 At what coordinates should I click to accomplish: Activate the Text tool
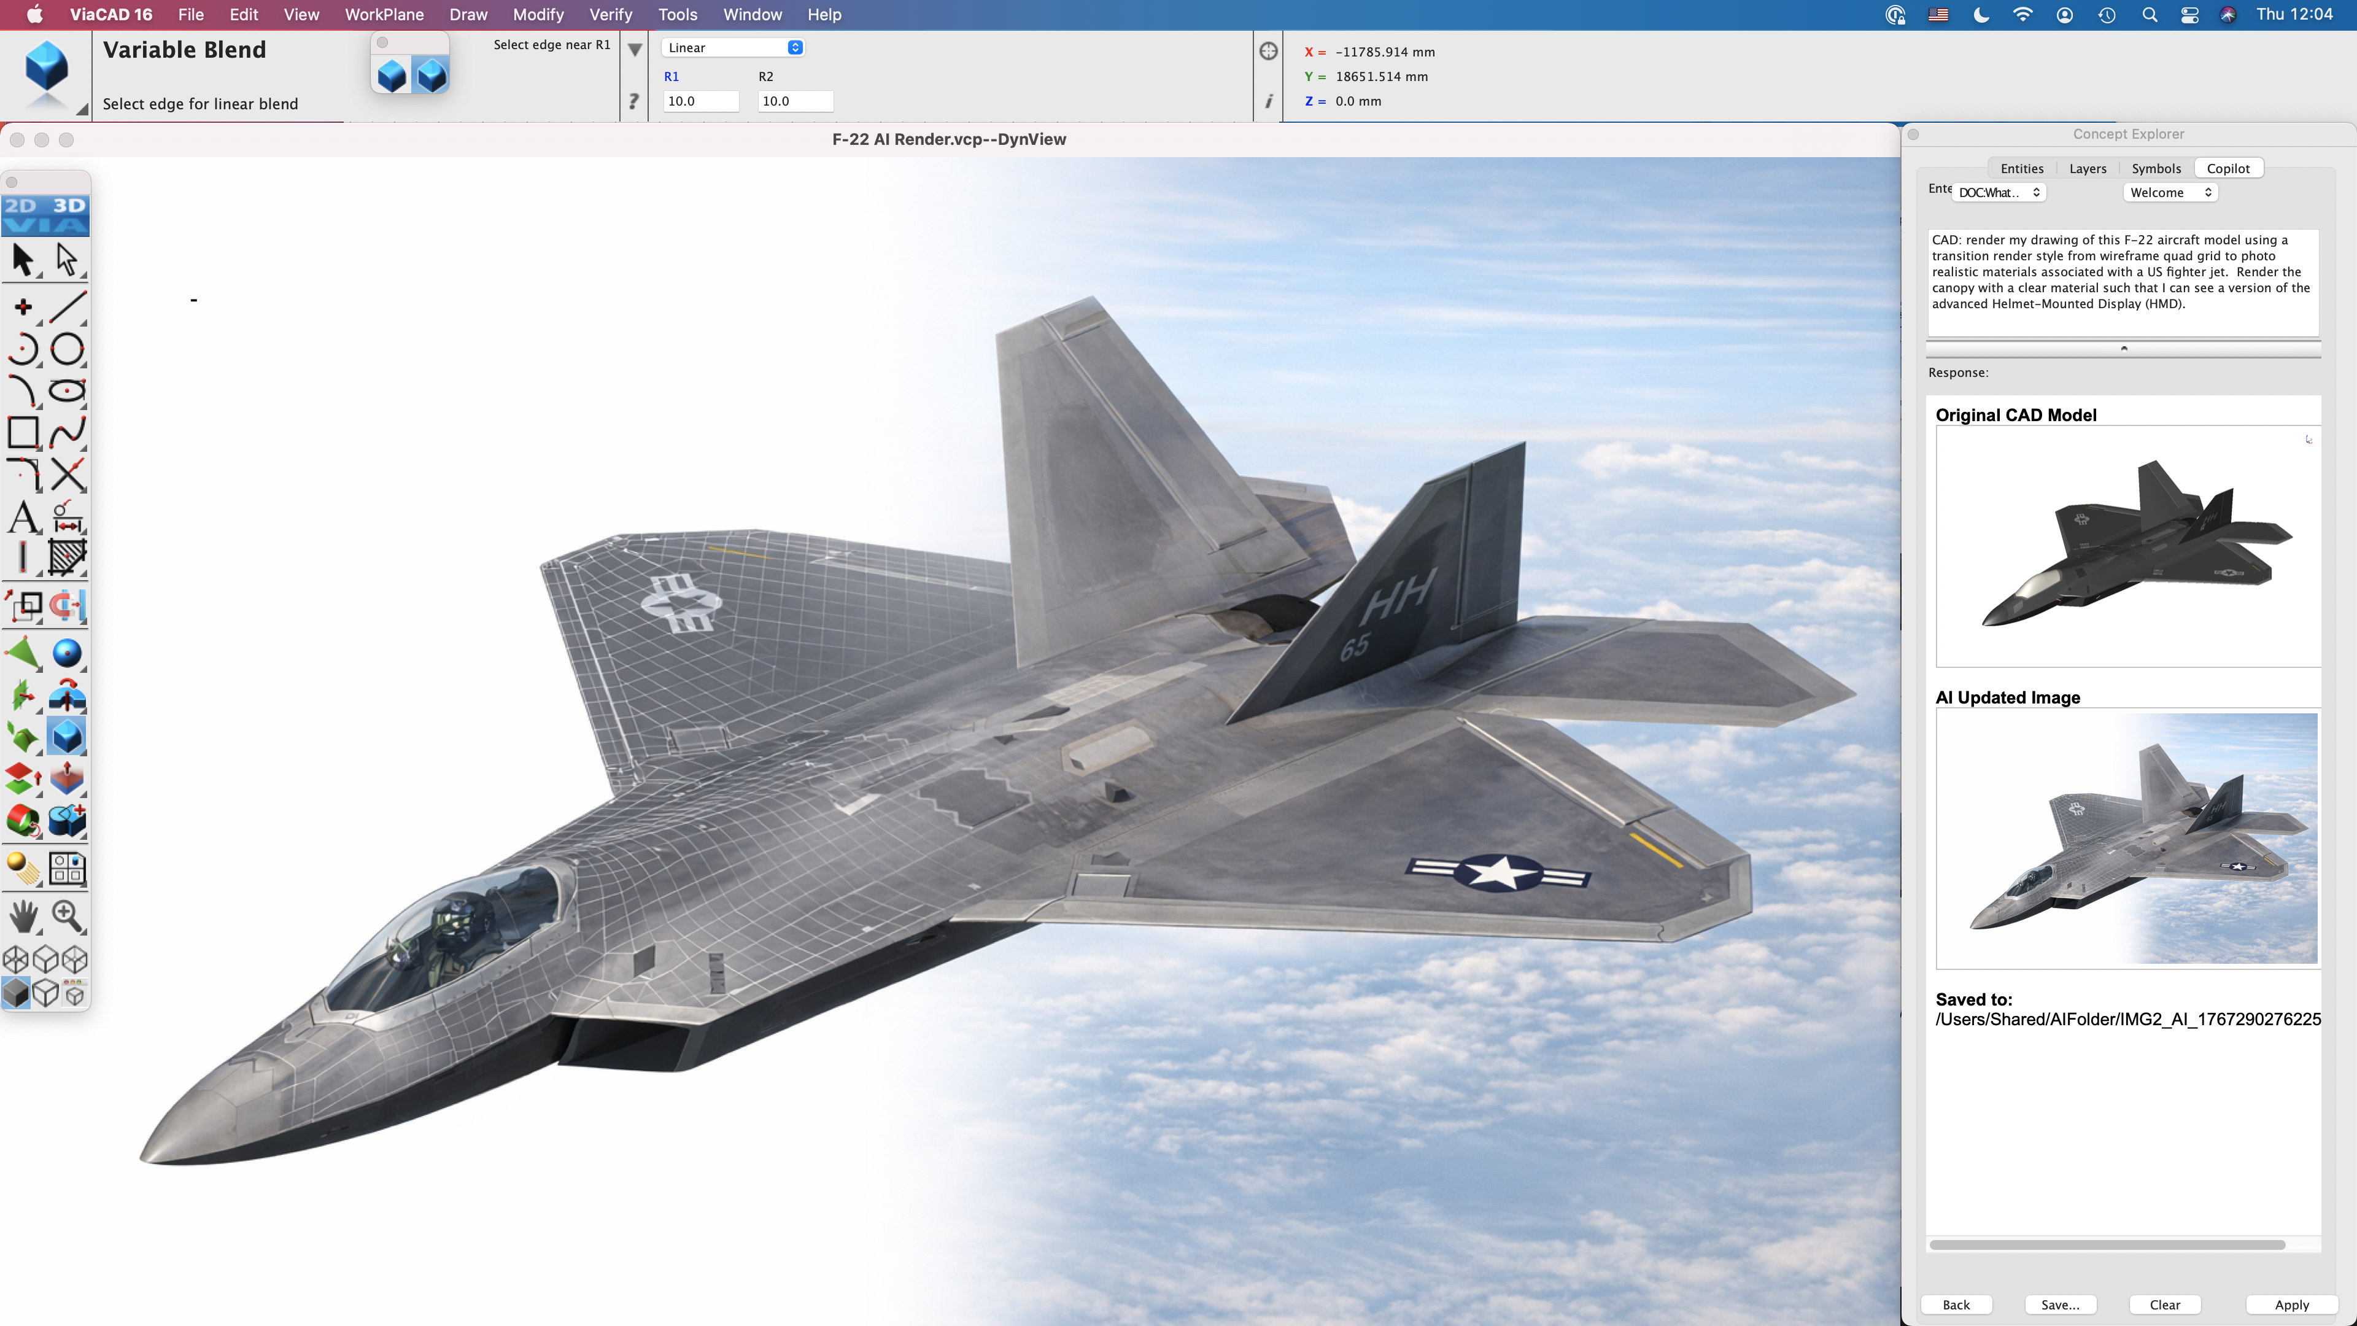tap(23, 517)
